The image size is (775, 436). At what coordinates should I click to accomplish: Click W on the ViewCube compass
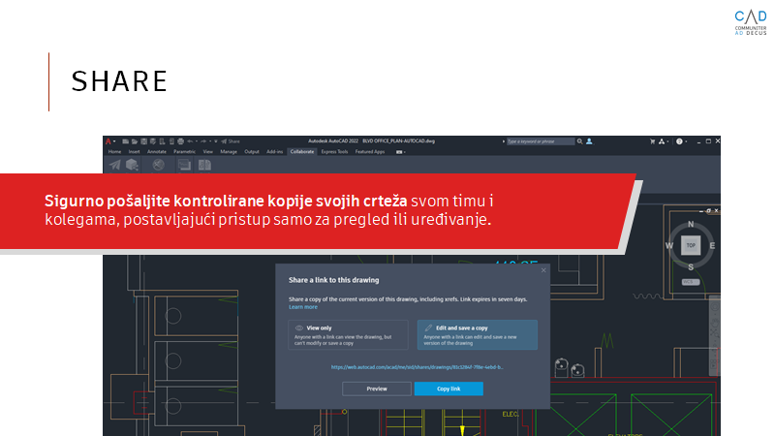click(x=669, y=245)
